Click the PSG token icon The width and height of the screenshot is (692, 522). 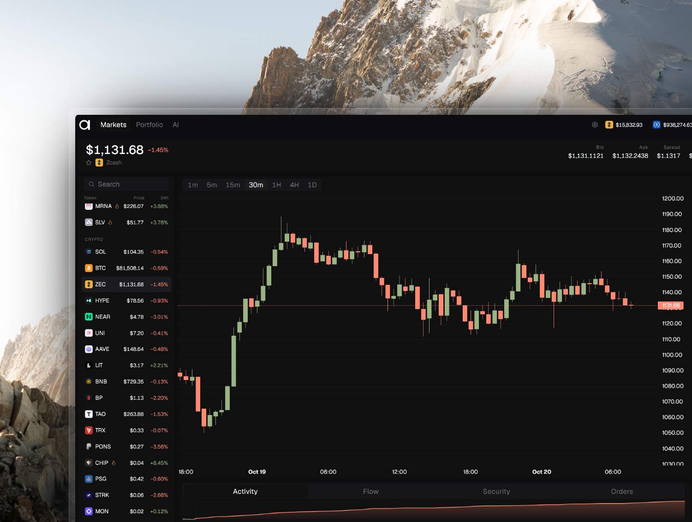(x=89, y=479)
